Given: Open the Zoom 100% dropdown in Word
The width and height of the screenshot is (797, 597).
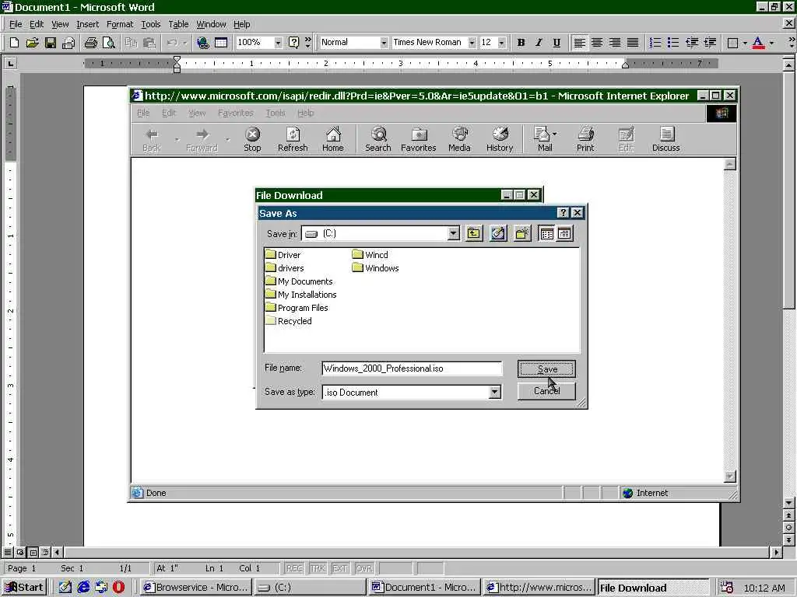Looking at the screenshot, I should pyautogui.click(x=278, y=43).
